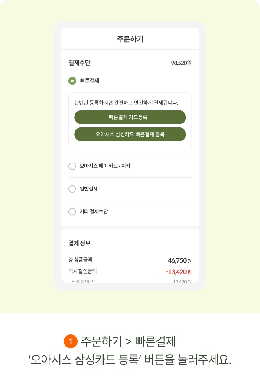Click the 결제수단 section heading

click(x=79, y=63)
